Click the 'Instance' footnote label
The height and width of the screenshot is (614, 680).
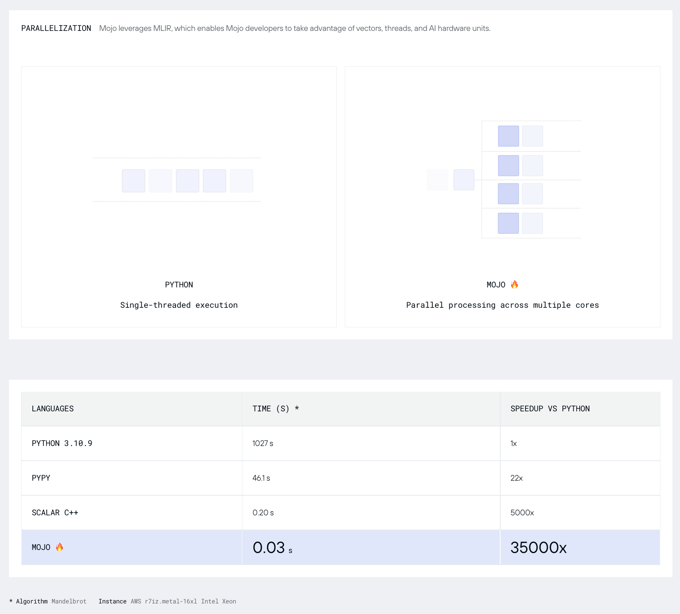pyautogui.click(x=112, y=601)
